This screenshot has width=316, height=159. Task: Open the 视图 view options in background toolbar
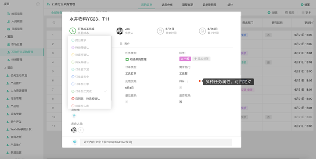[289, 13]
